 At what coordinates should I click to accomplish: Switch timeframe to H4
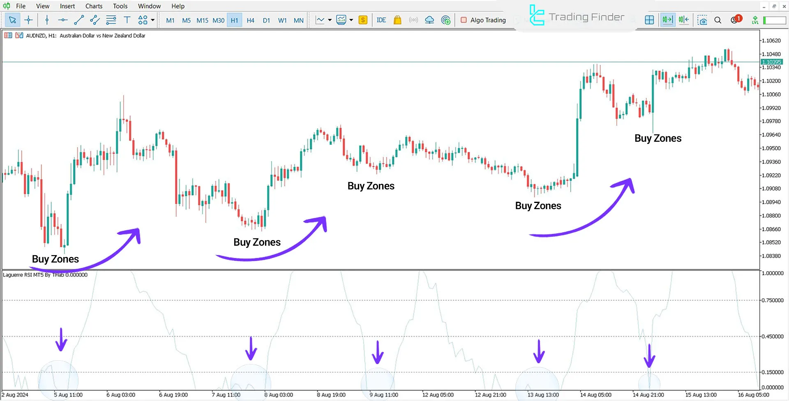point(250,20)
